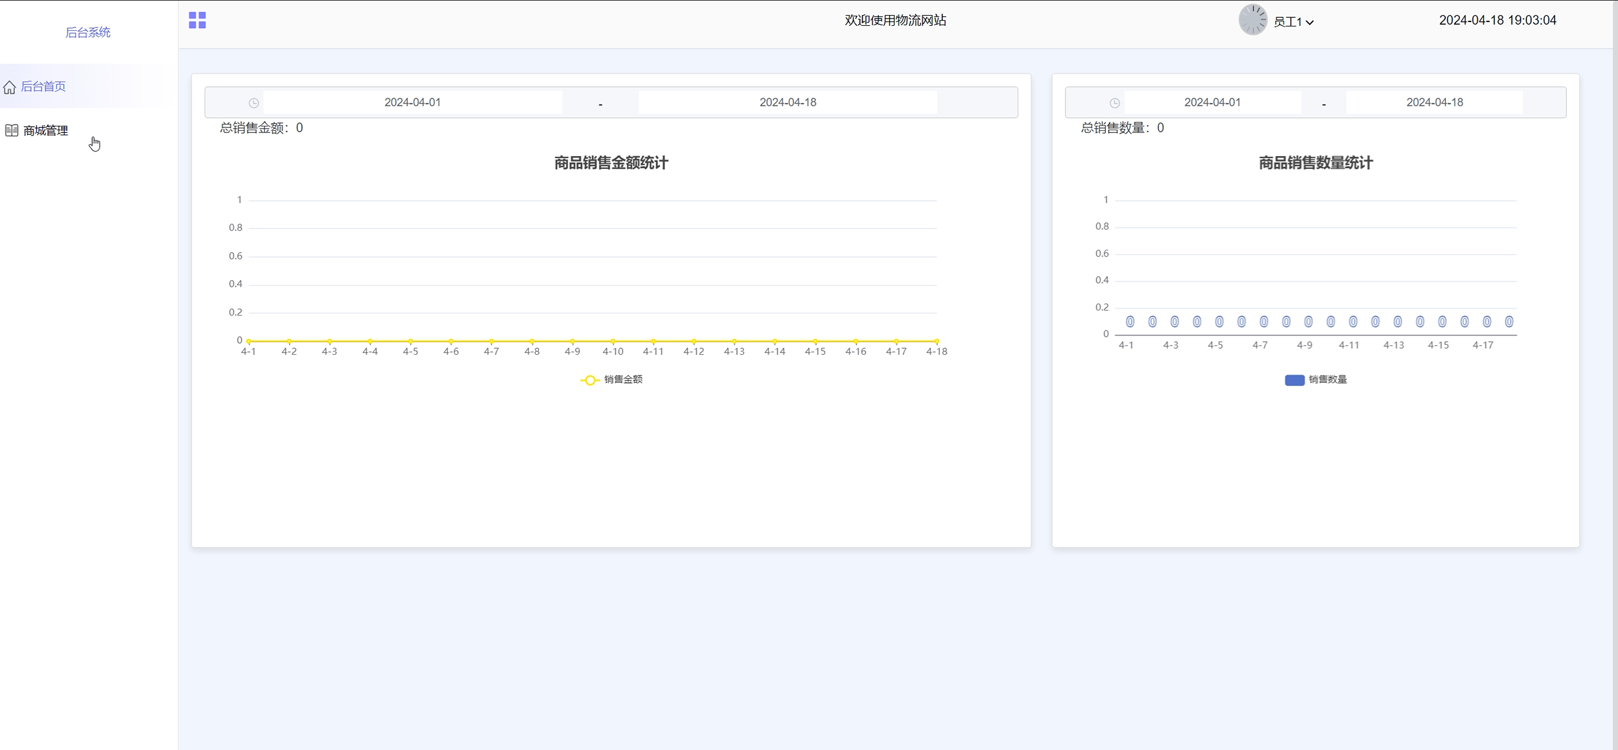Click the 商品销售数量统计 chart title

tap(1316, 163)
